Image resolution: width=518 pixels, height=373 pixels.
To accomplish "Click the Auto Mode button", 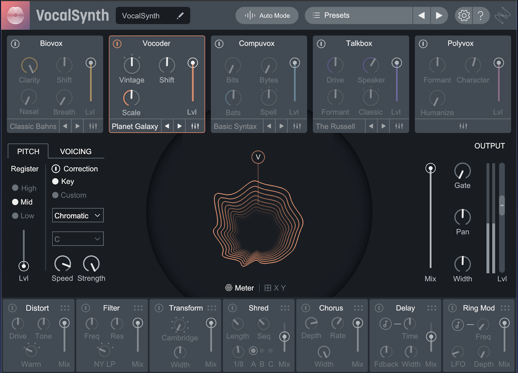I will pos(267,15).
